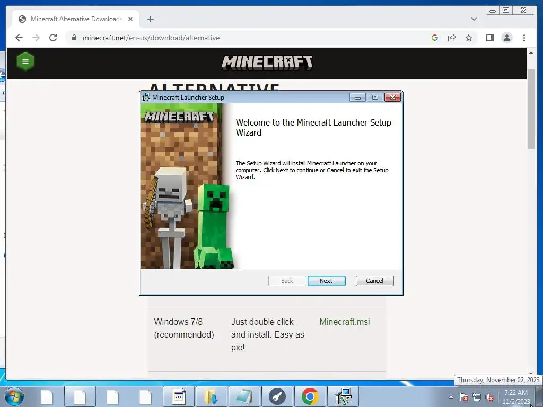Viewport: 543px width, 407px height.
Task: Open the folder download icon on taskbar
Action: 211,396
